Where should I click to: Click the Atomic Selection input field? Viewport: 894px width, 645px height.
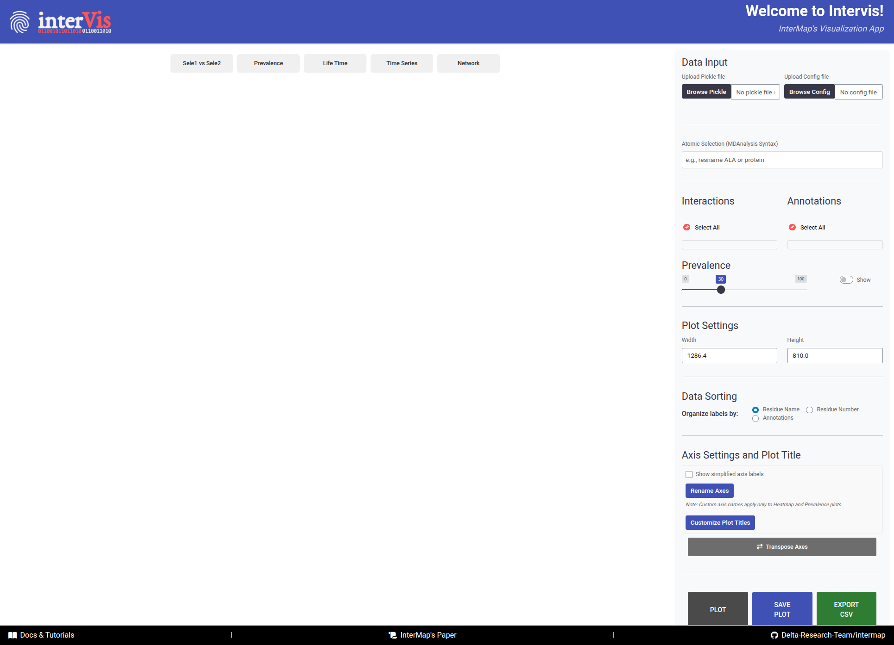pyautogui.click(x=782, y=160)
